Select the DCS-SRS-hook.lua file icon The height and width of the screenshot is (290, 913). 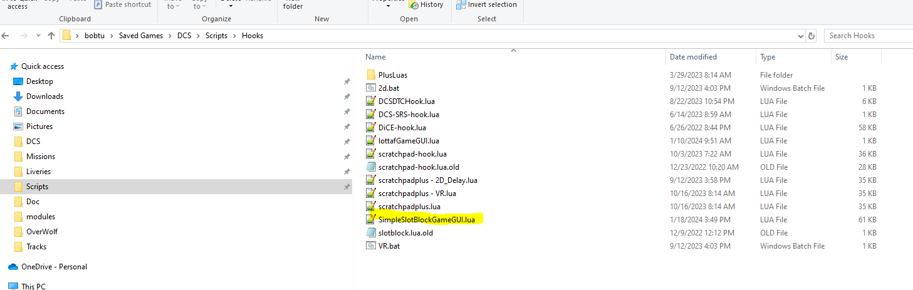(371, 115)
